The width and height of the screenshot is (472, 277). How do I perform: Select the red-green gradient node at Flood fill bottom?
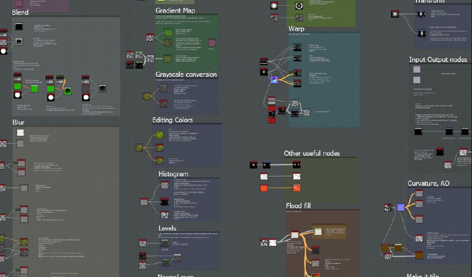click(x=315, y=275)
